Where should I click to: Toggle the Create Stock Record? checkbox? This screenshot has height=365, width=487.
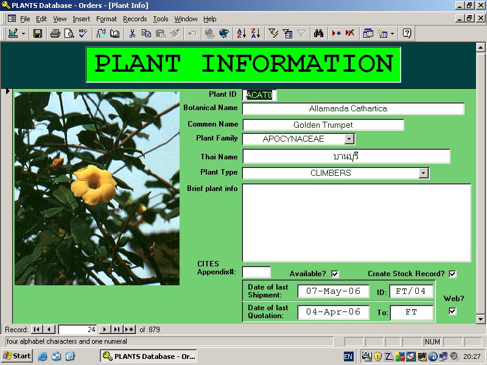click(x=452, y=274)
